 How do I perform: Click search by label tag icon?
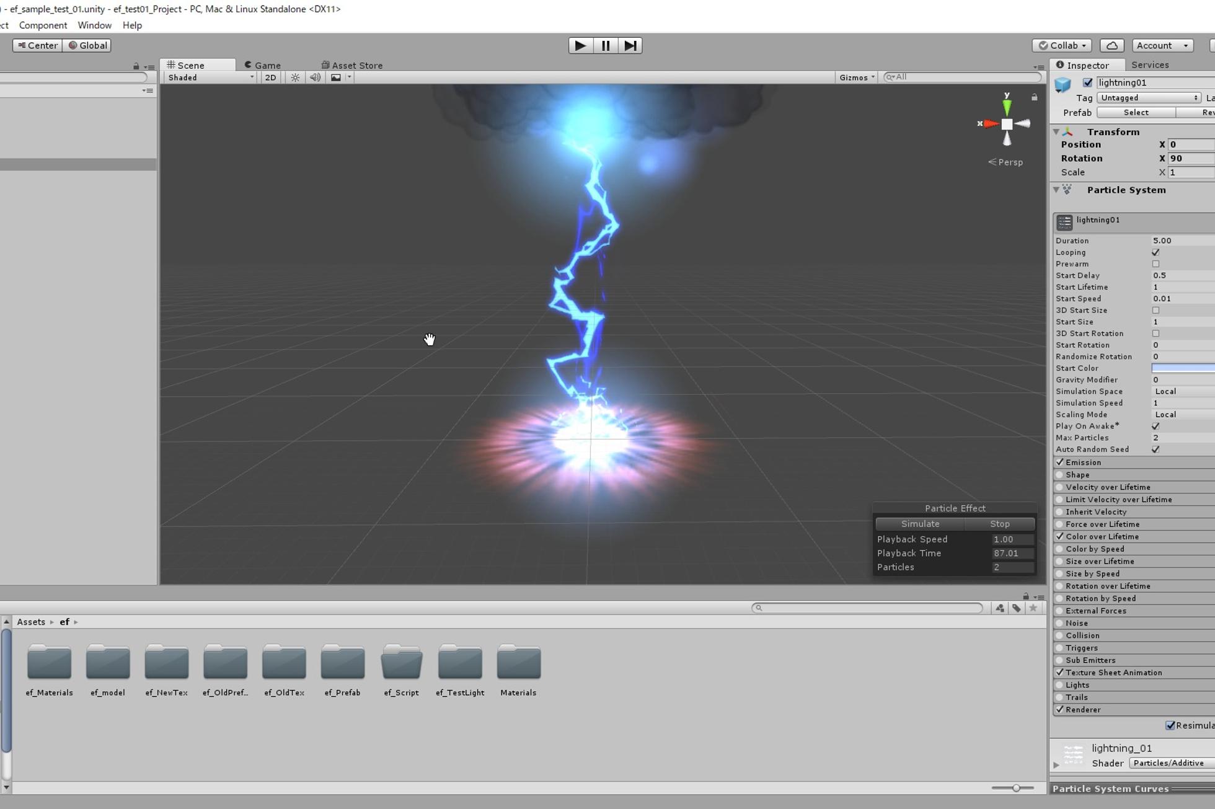click(1017, 608)
